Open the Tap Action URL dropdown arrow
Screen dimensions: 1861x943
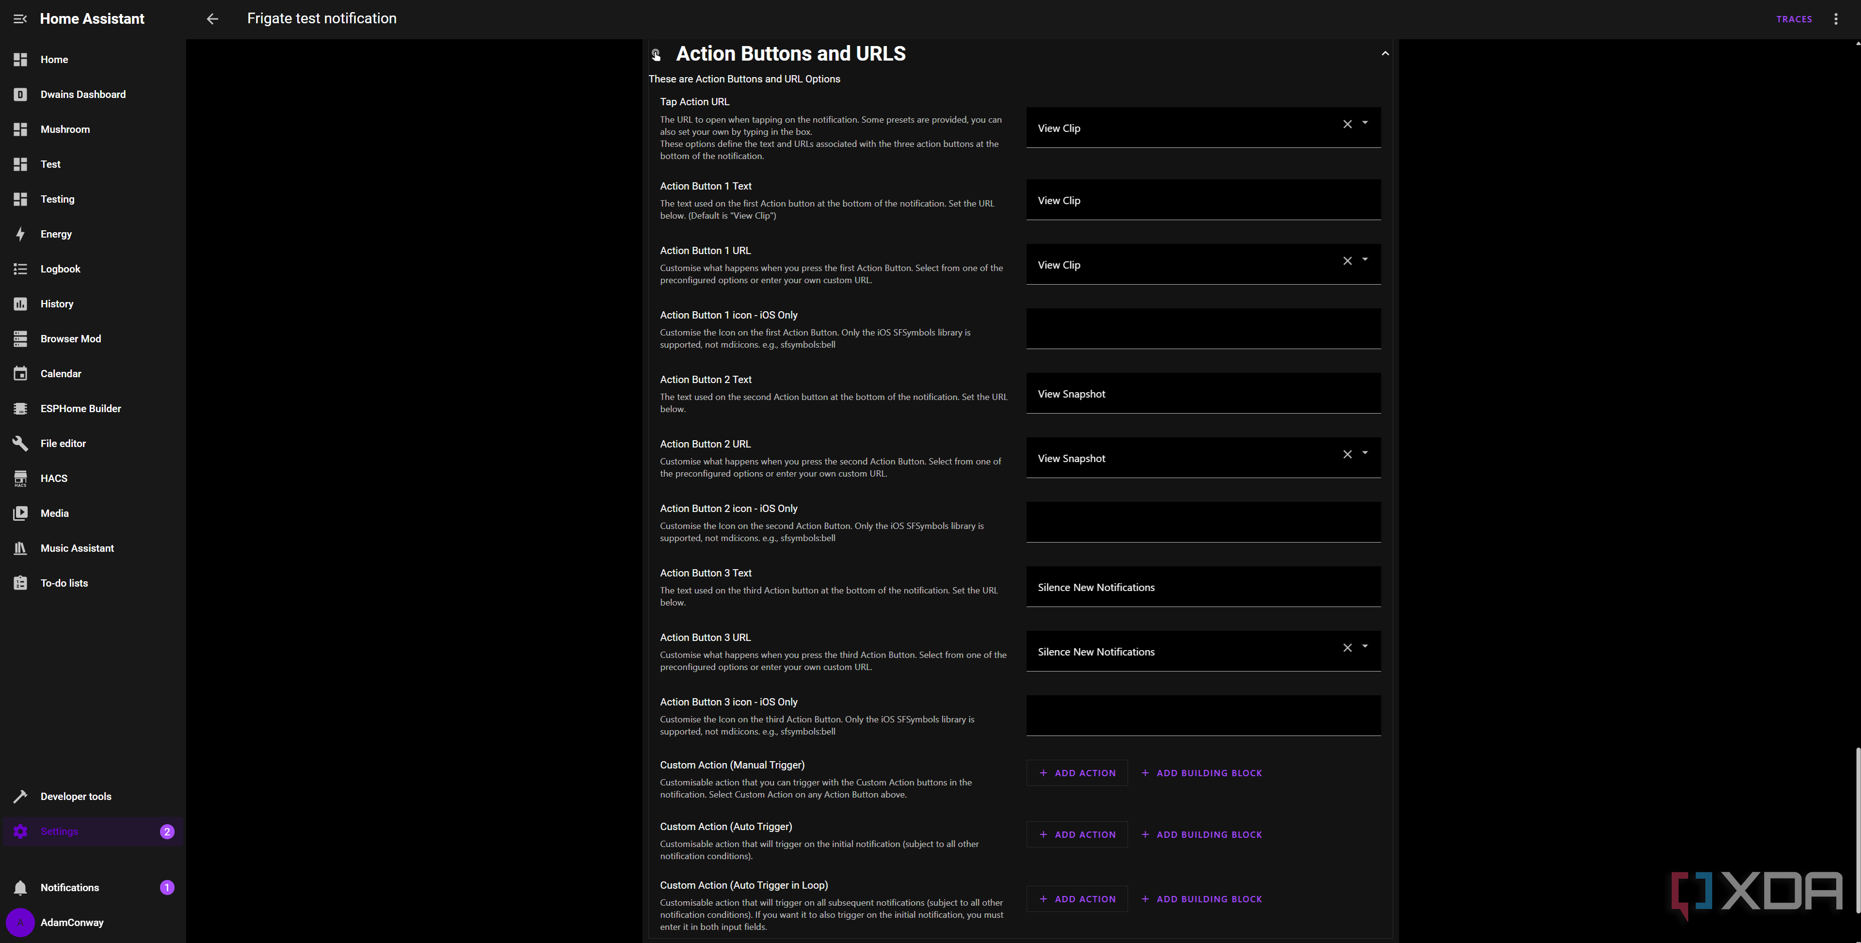click(x=1364, y=123)
